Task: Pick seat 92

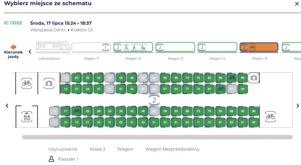Action: coord(254,122)
